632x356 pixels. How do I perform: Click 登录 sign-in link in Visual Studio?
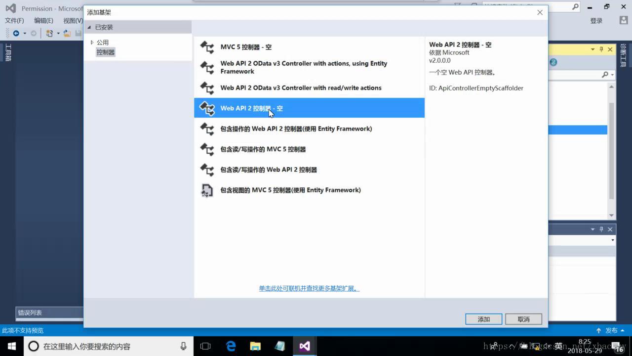point(596,21)
